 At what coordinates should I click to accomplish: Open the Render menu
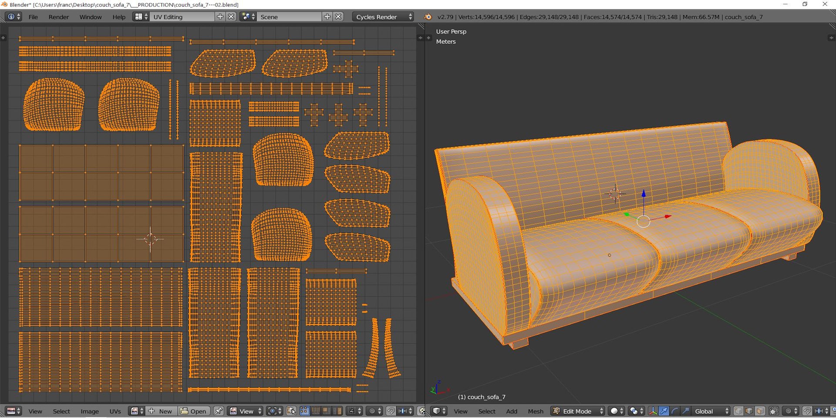59,17
